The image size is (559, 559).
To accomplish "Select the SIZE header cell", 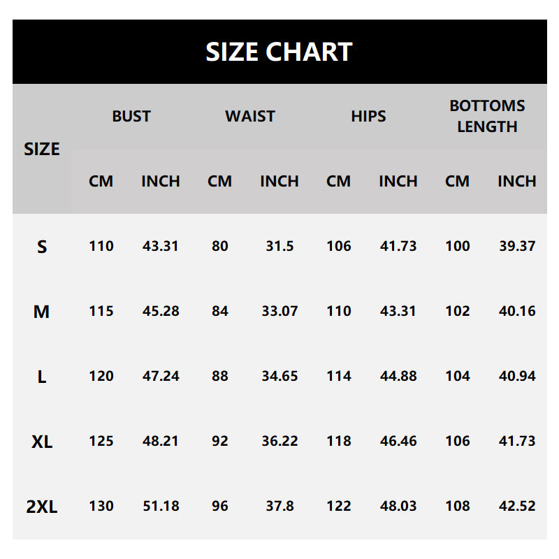I will pyautogui.click(x=42, y=149).
